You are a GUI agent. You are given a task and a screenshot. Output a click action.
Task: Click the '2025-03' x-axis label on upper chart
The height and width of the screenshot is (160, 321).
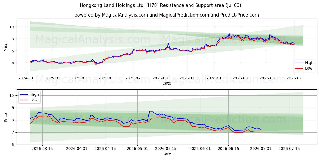tap(79, 79)
